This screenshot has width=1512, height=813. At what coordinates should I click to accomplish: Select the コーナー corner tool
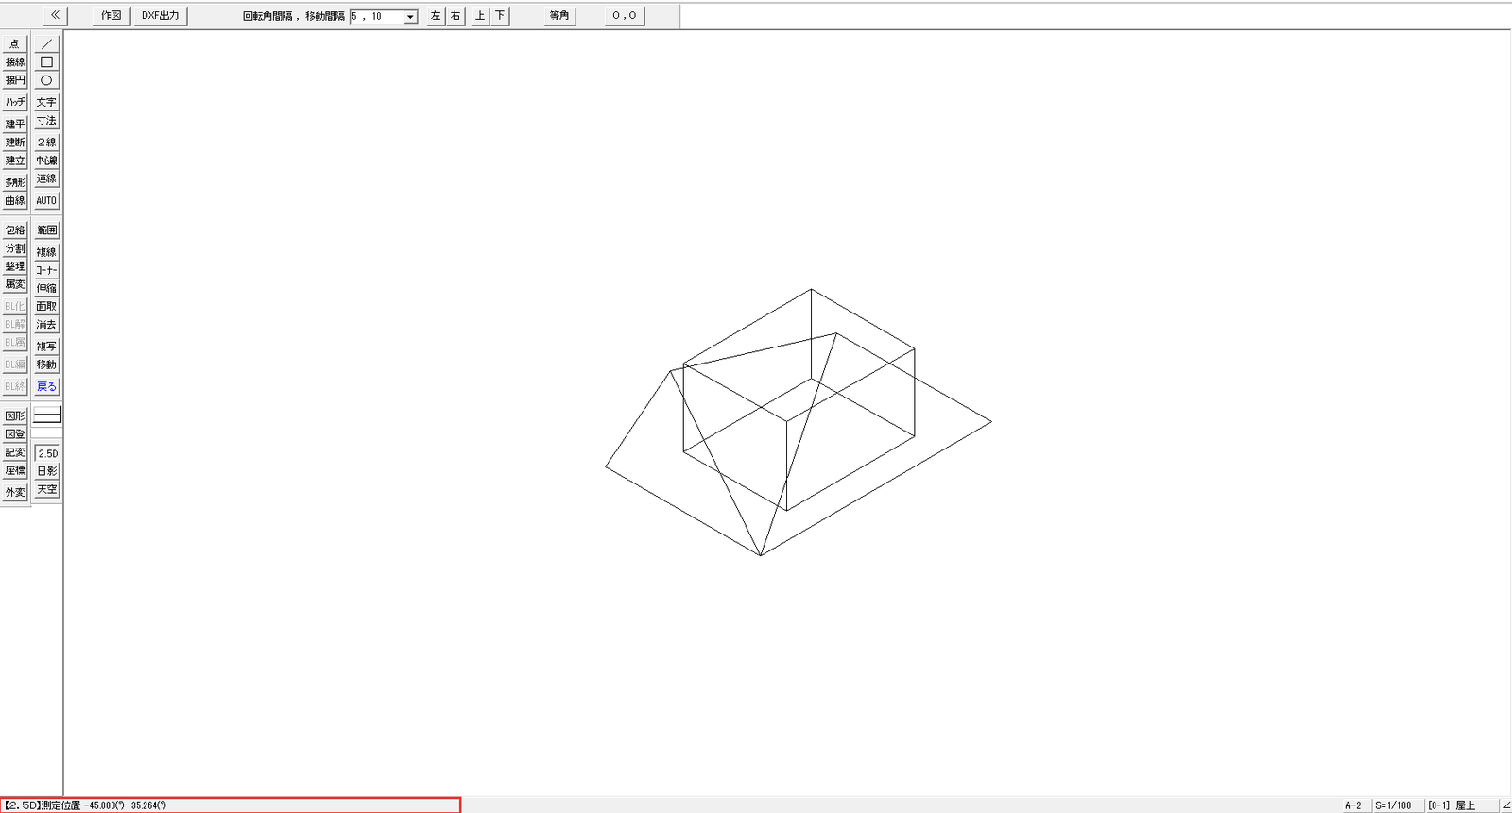[46, 270]
